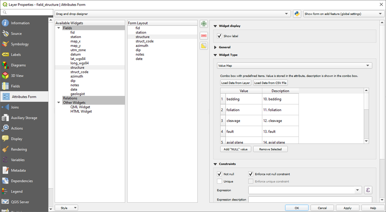Click the Load Data from CSV File button
The image size is (386, 212).
click(x=270, y=83)
